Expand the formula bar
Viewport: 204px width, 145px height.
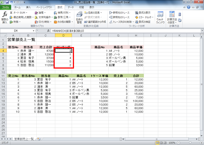click(x=202, y=31)
